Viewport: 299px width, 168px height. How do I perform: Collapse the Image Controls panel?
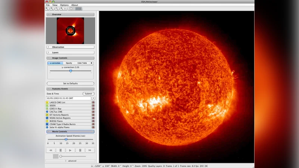tap(70, 58)
